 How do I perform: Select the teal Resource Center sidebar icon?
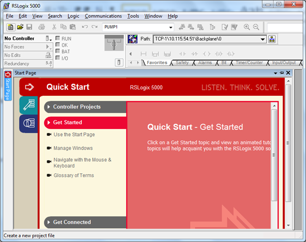pos(29,105)
